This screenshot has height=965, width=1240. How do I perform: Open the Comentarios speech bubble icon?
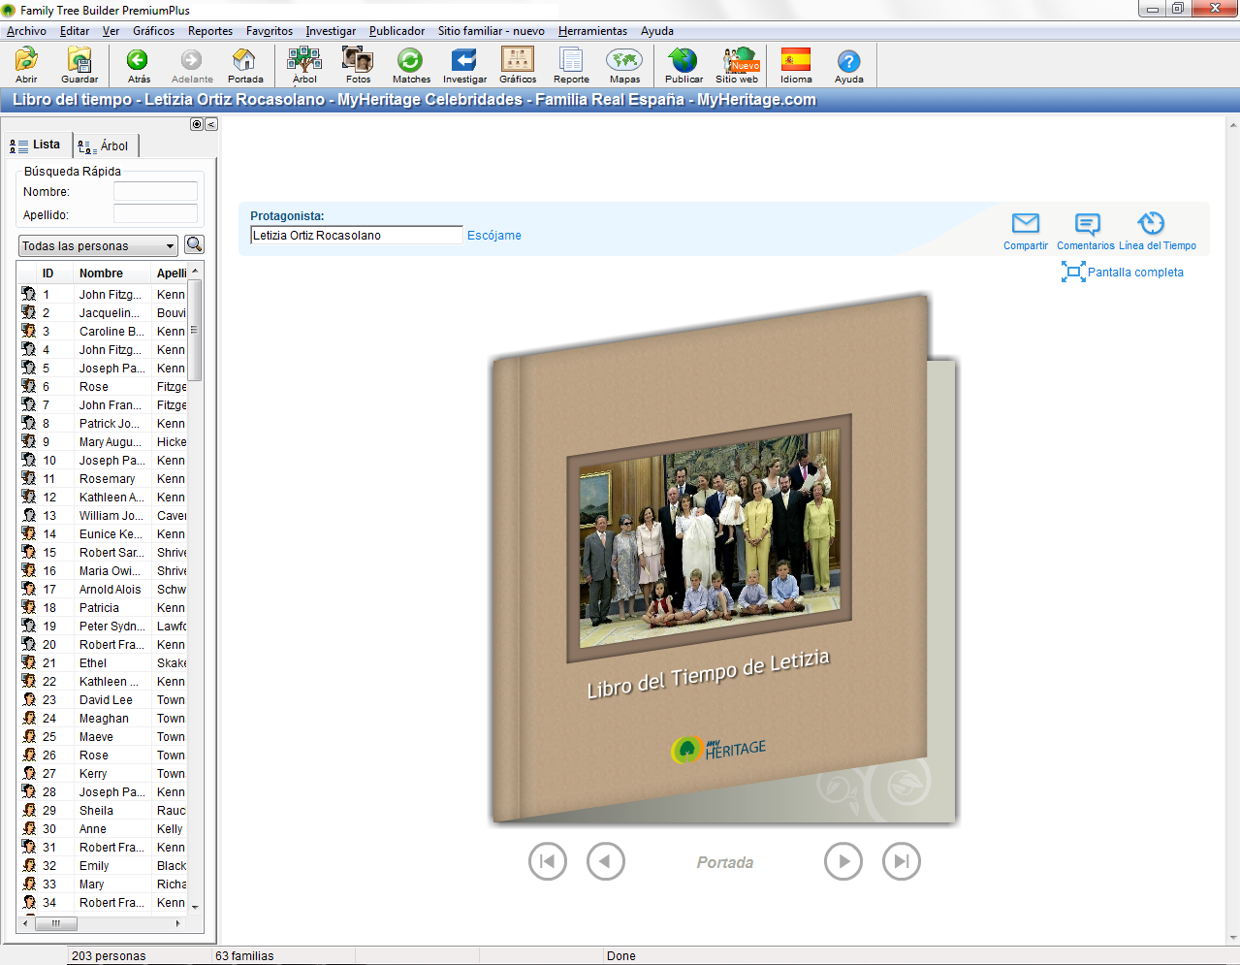tap(1088, 224)
